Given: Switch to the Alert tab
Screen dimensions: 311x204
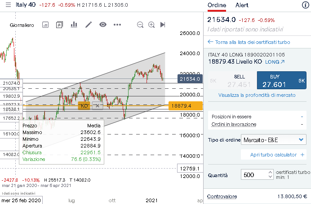Looking at the screenshot, I should click(242, 5).
